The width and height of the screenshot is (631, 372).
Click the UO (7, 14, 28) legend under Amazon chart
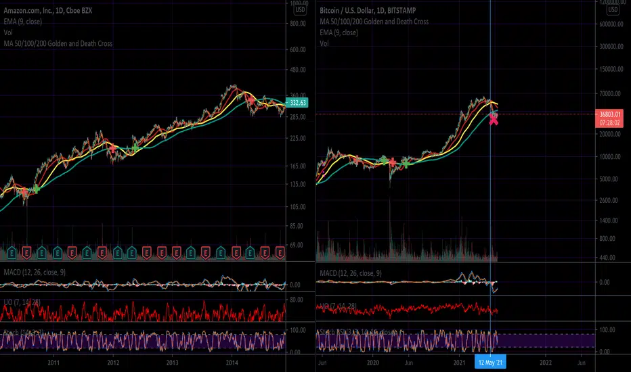22,302
